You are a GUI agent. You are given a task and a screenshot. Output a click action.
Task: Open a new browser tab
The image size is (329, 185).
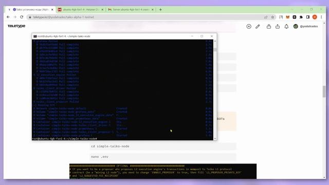(160, 10)
